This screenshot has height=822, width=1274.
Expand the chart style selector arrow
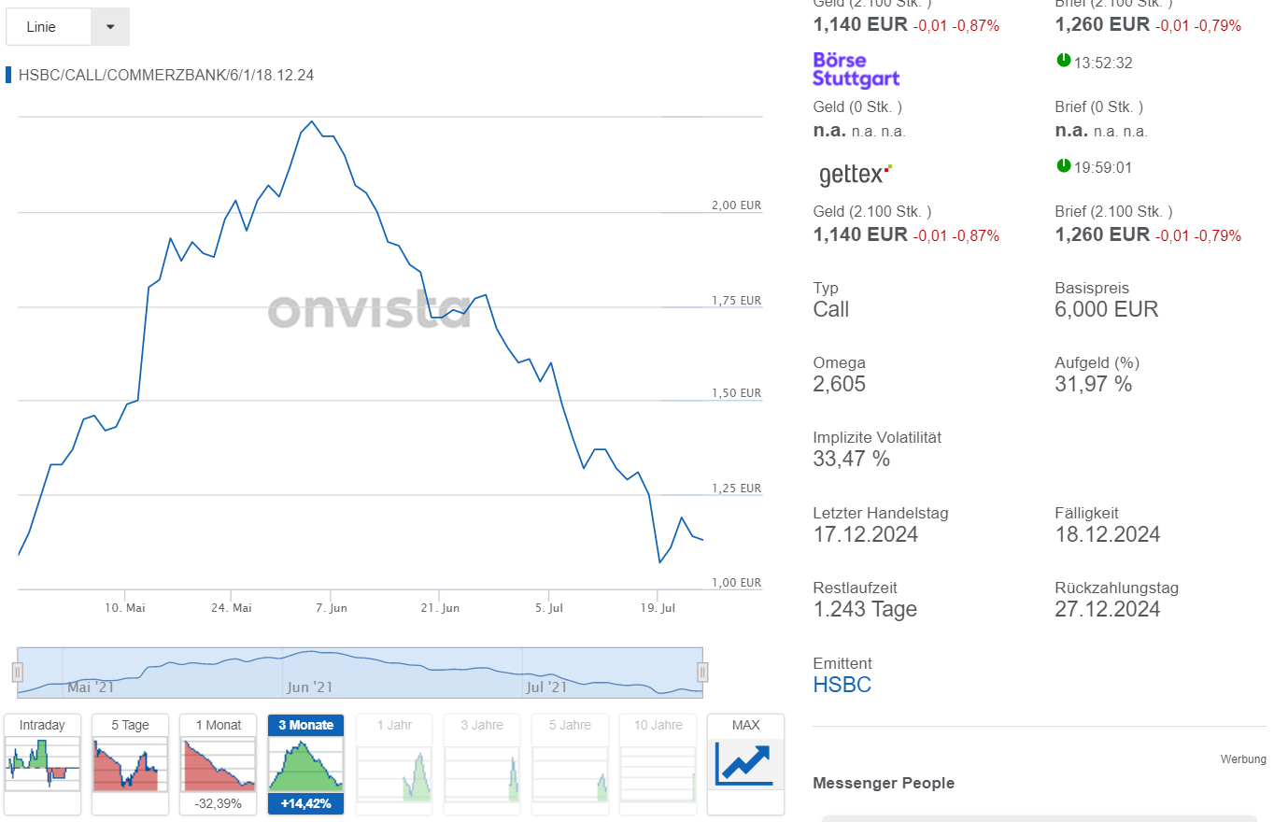click(x=109, y=26)
